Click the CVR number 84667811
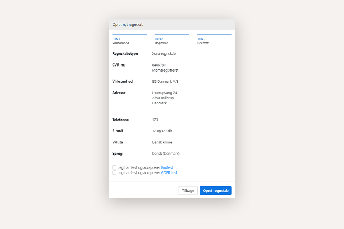 tap(160, 65)
